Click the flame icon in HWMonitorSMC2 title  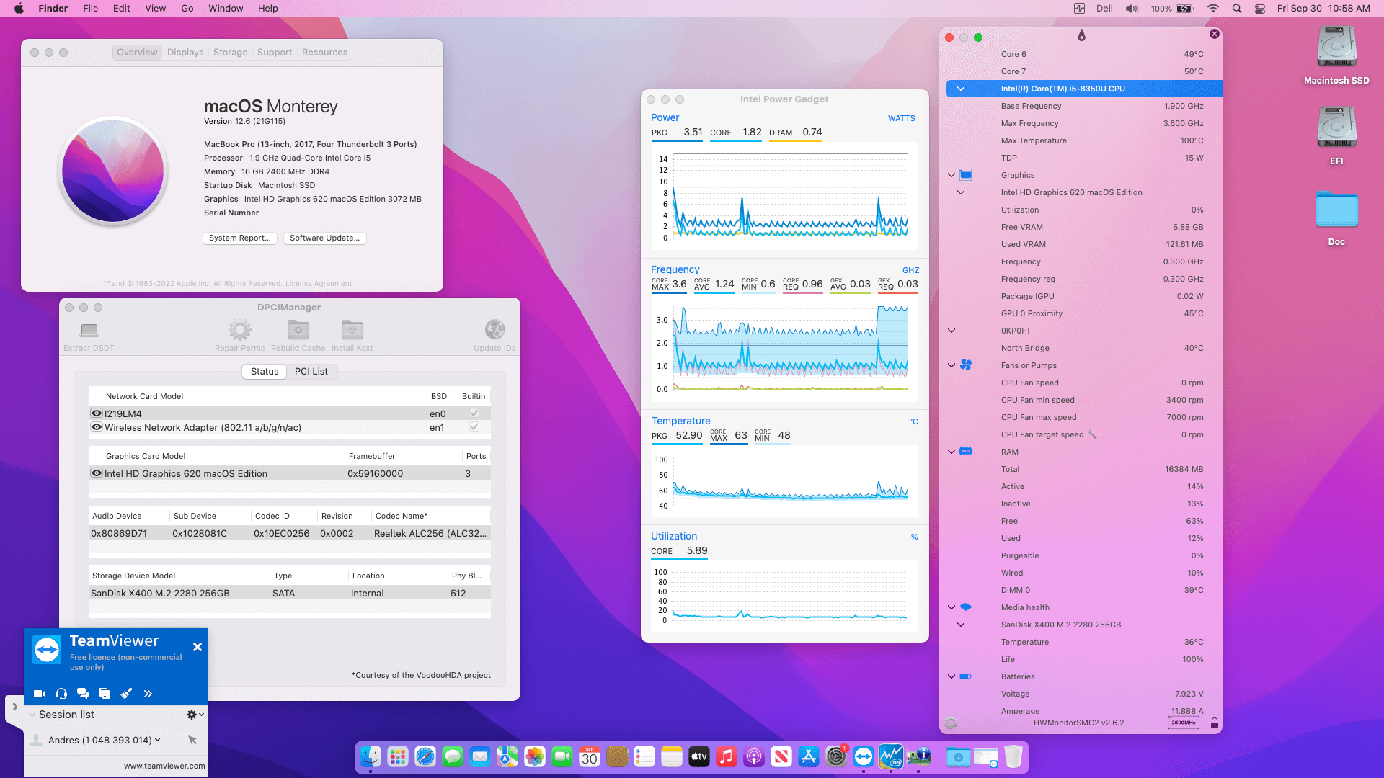pyautogui.click(x=1082, y=35)
